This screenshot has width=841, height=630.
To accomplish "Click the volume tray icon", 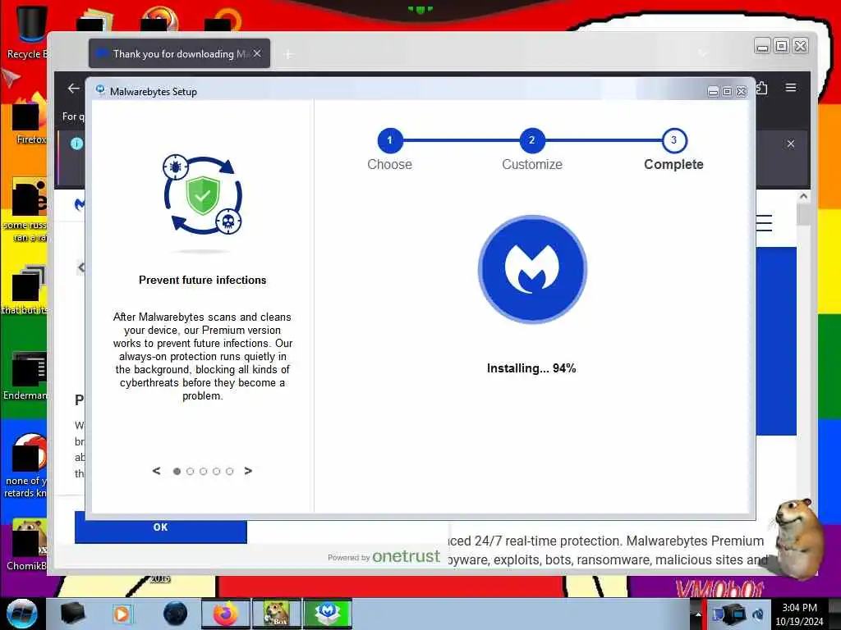I will click(x=758, y=614).
